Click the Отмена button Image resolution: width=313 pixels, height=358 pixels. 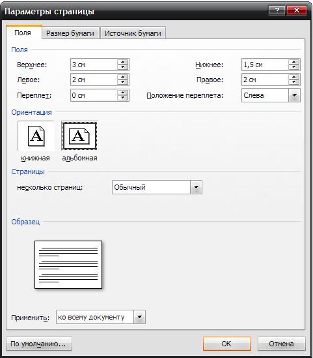click(x=281, y=344)
